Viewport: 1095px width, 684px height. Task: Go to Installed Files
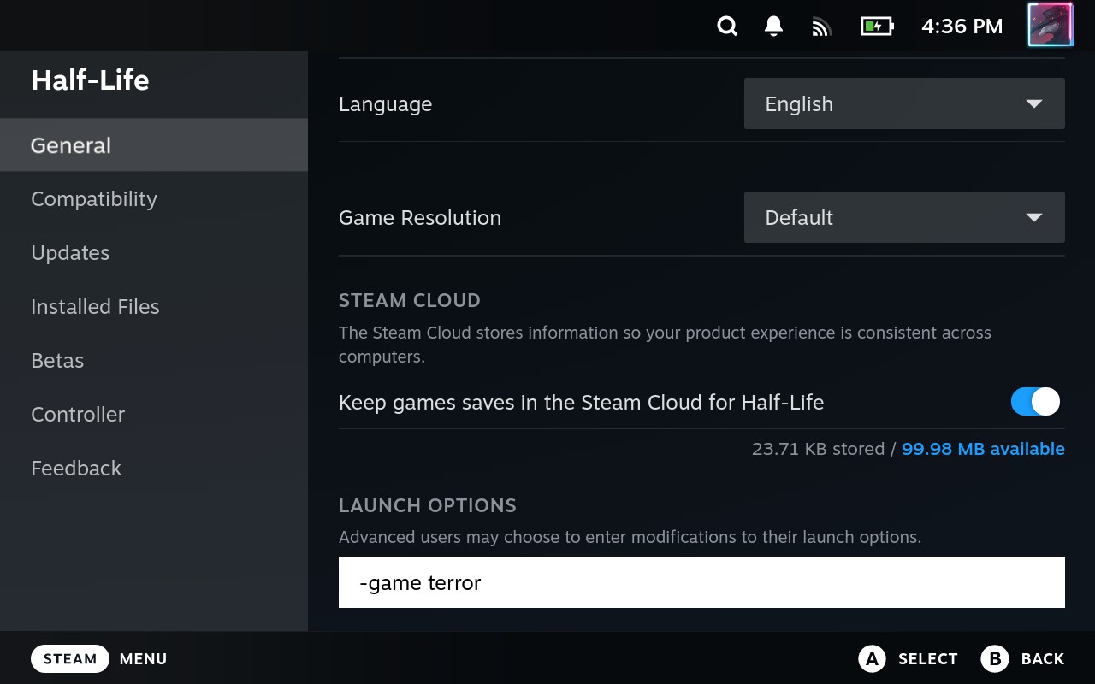pos(154,307)
